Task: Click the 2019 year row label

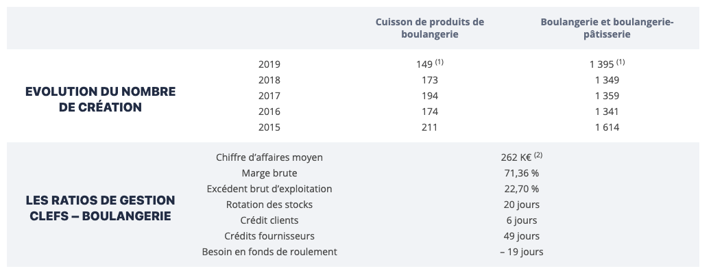Action: coord(269,64)
